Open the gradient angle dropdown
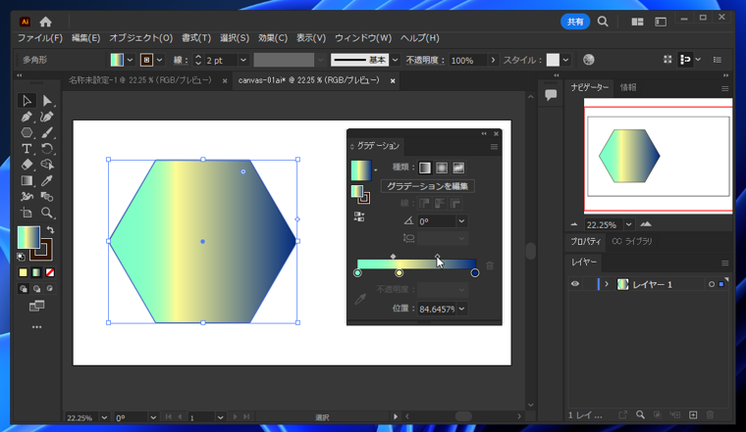 461,221
